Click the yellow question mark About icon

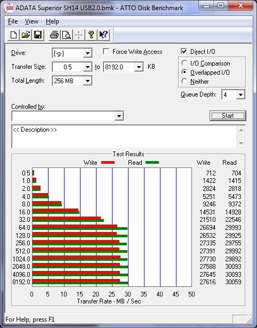[x=91, y=35]
